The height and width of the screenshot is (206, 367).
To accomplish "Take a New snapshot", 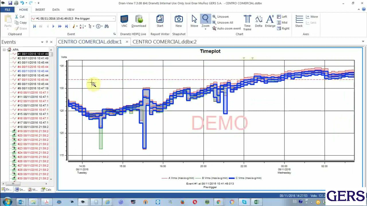I will coord(179,21).
